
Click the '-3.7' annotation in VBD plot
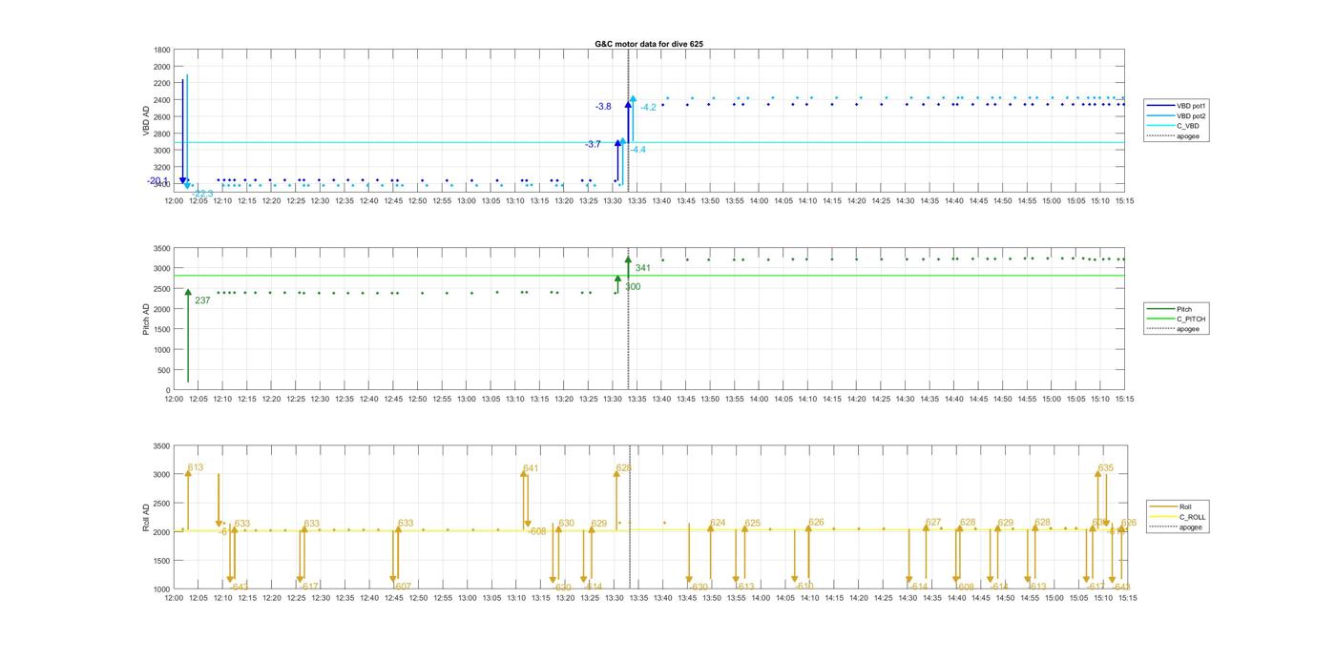pyautogui.click(x=593, y=144)
